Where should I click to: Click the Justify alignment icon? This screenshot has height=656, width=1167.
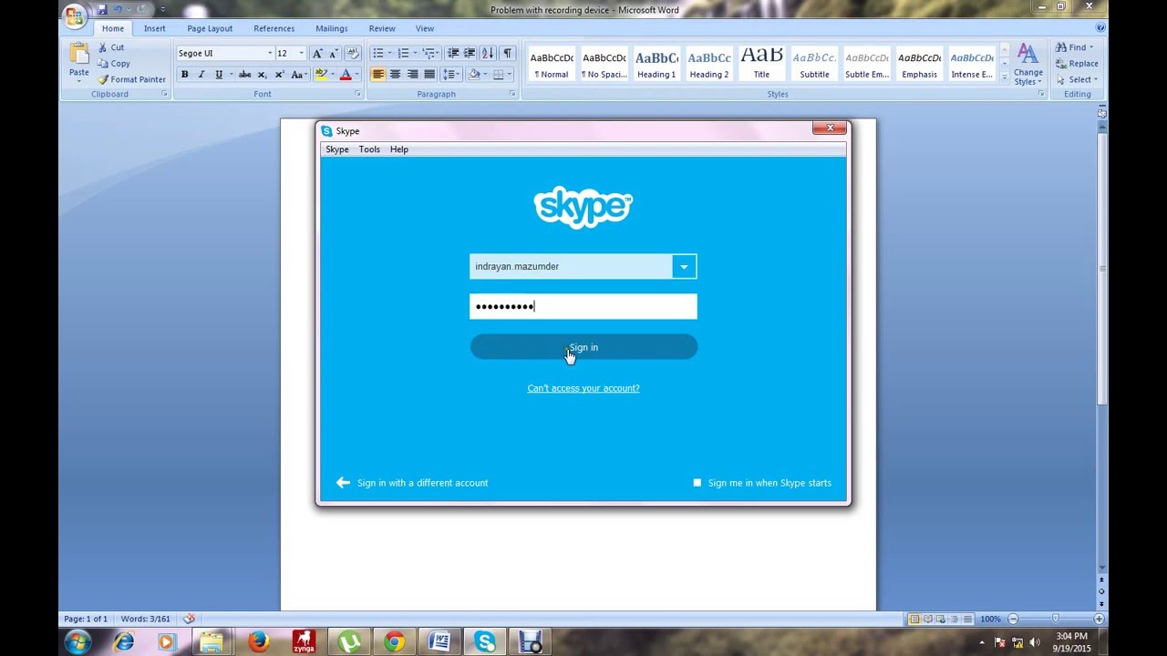[429, 75]
